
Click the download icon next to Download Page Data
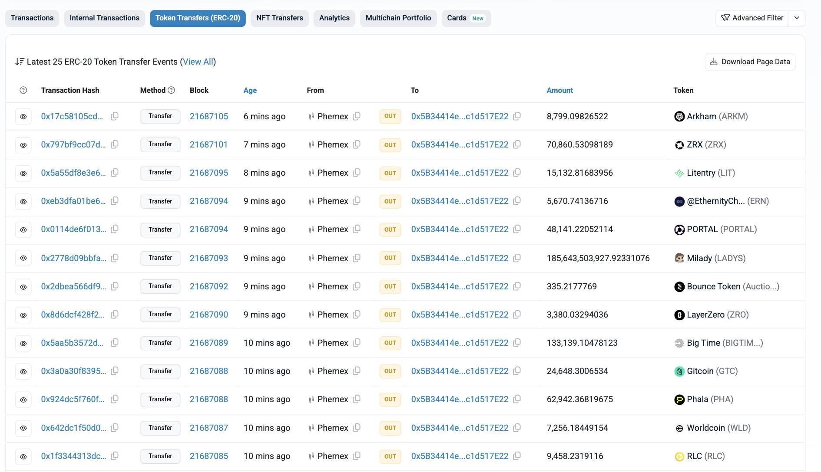[x=714, y=62]
